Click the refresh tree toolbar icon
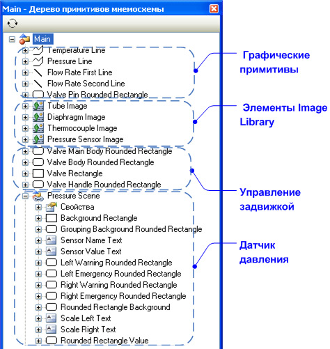330x349 pixels. click(12, 24)
